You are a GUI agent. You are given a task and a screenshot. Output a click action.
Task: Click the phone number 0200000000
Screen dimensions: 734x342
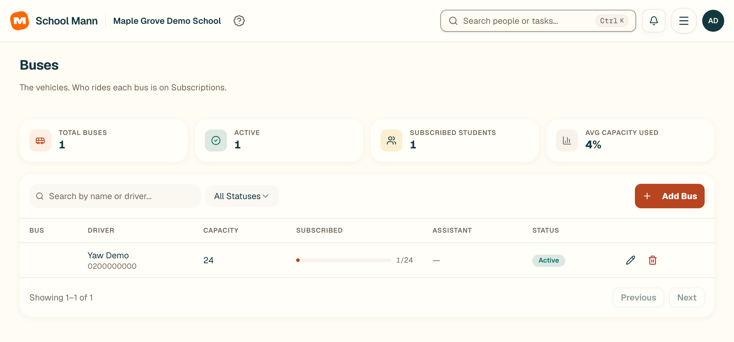point(112,266)
